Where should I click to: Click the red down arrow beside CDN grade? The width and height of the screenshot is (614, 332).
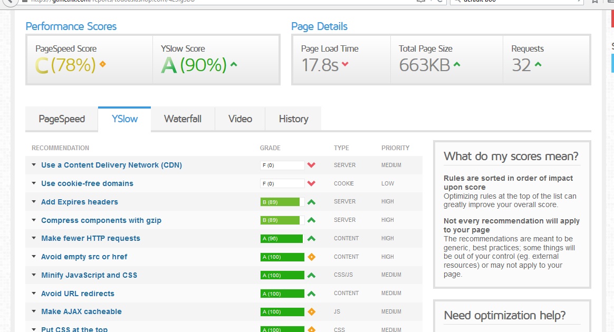coord(311,165)
